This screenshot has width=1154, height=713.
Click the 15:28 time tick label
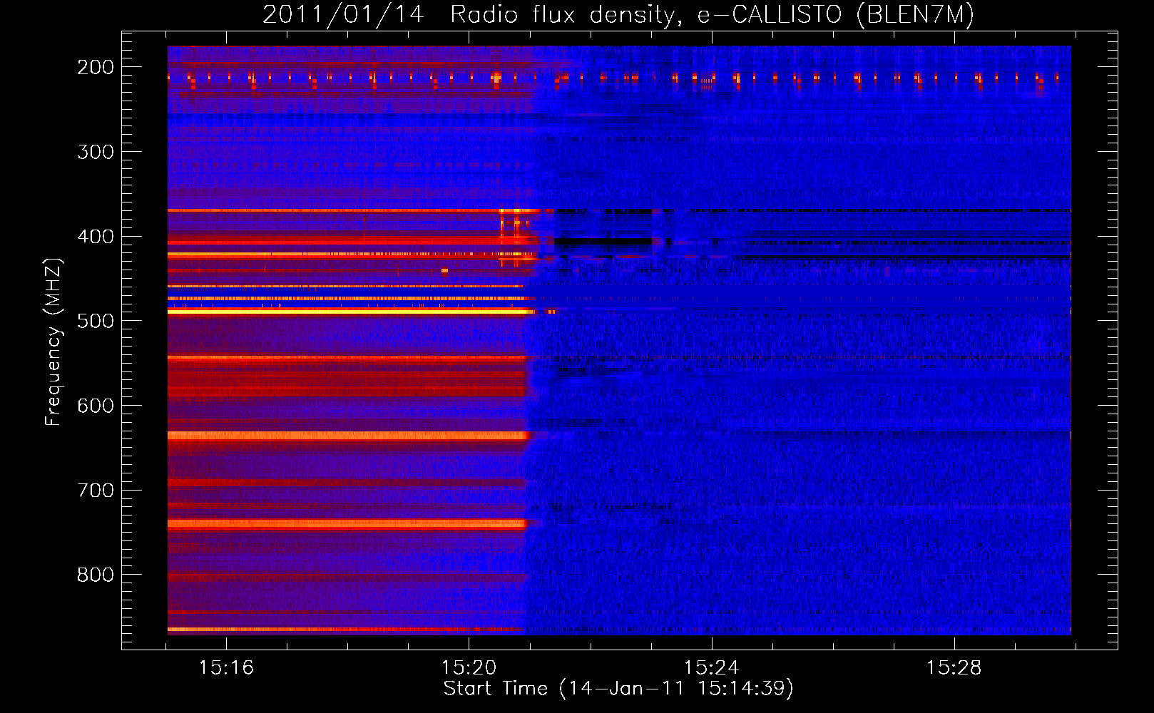pos(954,668)
